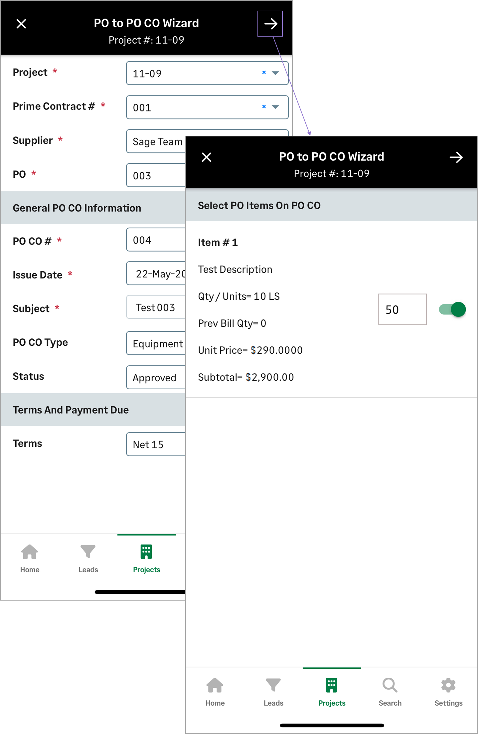This screenshot has height=734, width=478.
Task: Edit the Item #1 quantity field showing 50
Action: 402,309
